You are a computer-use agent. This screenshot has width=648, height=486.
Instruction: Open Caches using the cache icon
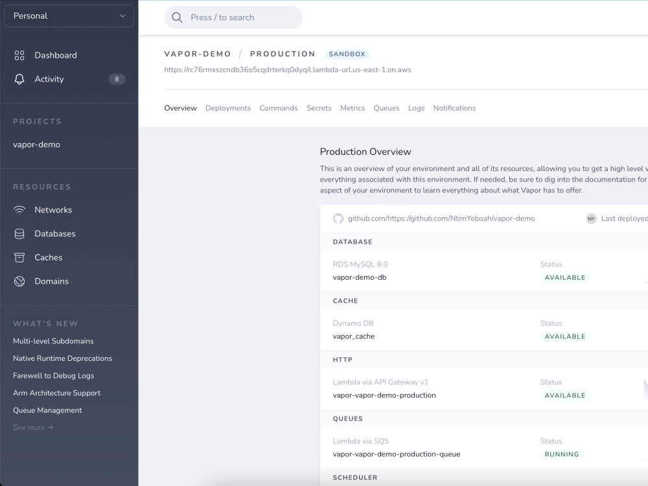point(19,257)
